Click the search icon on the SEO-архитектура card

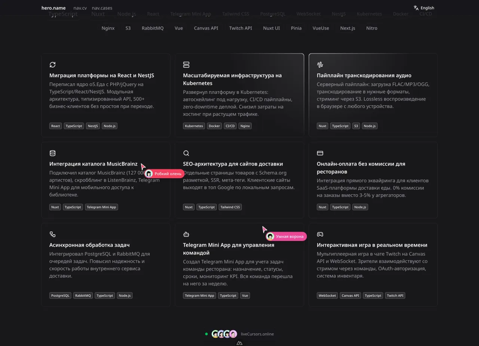point(186,153)
